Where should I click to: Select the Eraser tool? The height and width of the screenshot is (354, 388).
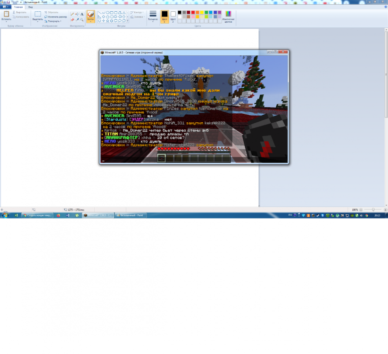72,19
